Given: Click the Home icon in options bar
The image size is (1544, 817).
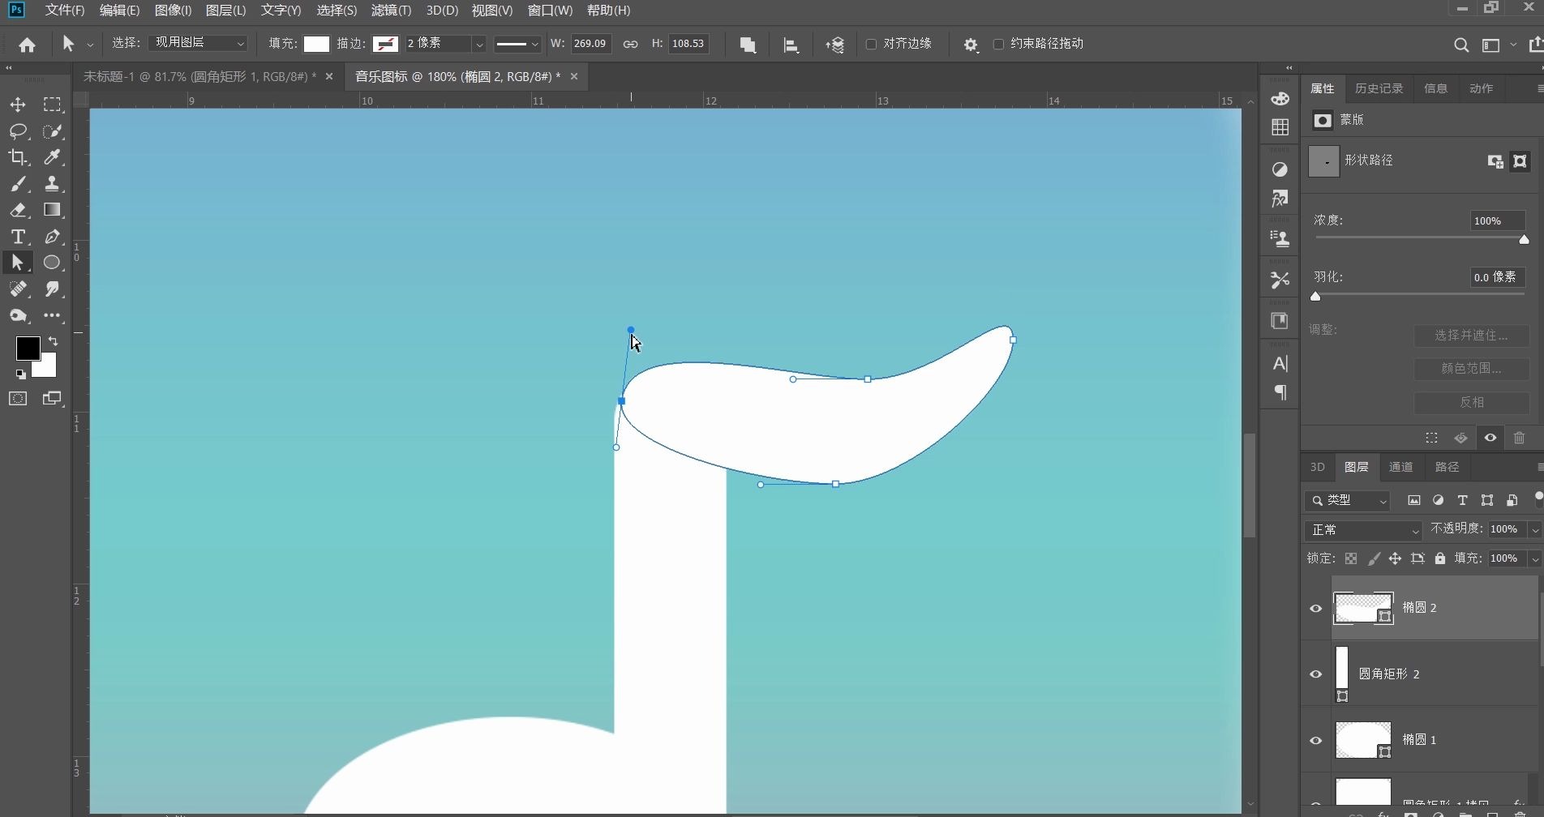Looking at the screenshot, I should [x=27, y=45].
